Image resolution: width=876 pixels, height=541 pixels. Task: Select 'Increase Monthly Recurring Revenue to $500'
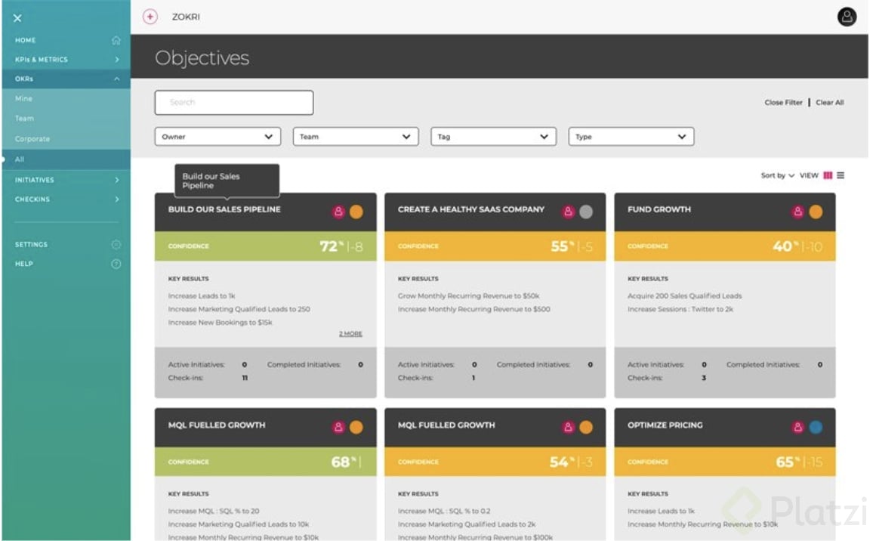[x=473, y=309]
